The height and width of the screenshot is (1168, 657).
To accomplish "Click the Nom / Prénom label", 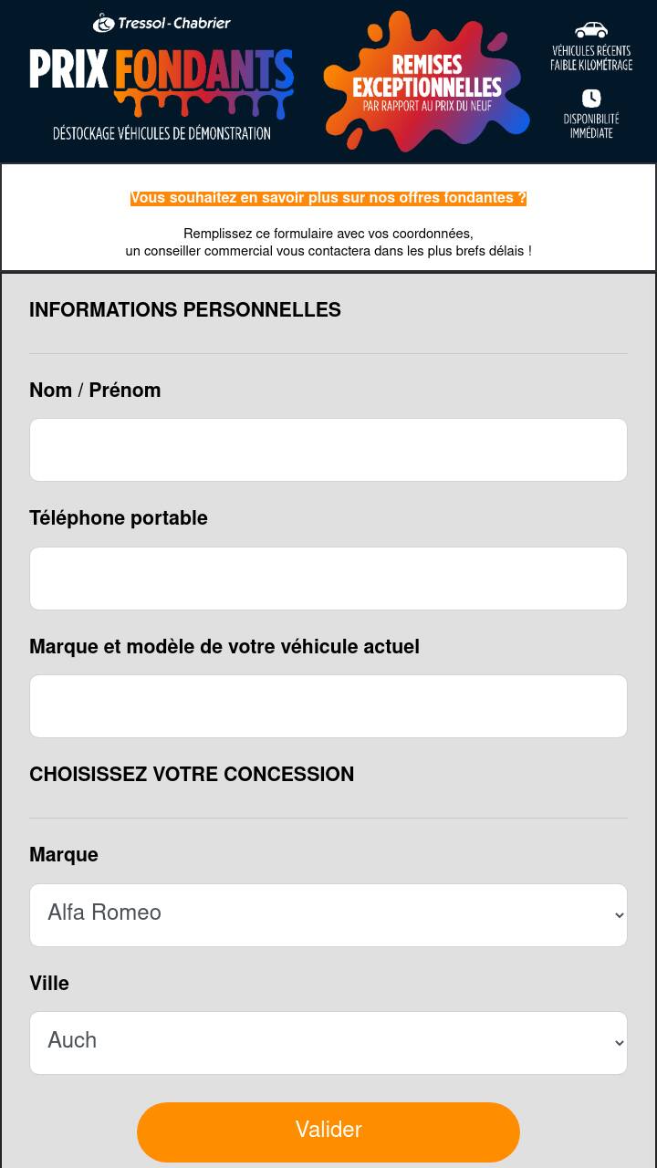I will pos(95,391).
